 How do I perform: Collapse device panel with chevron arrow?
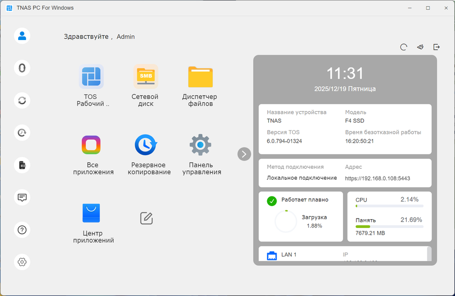pos(244,154)
